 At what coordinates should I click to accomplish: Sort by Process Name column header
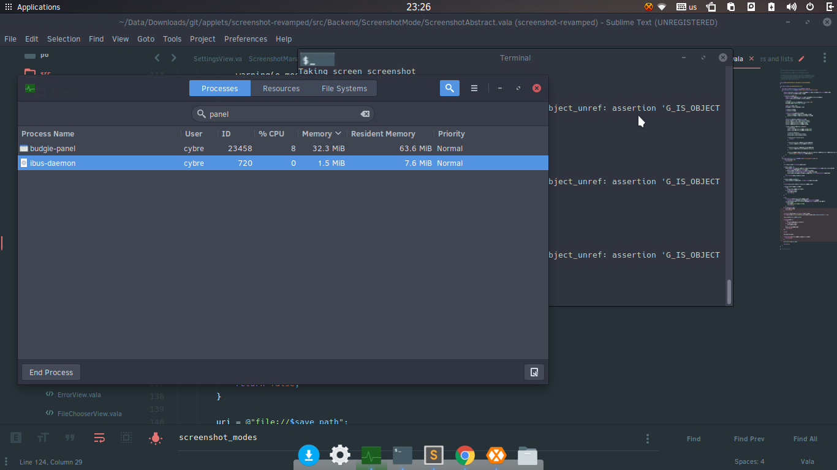99,133
